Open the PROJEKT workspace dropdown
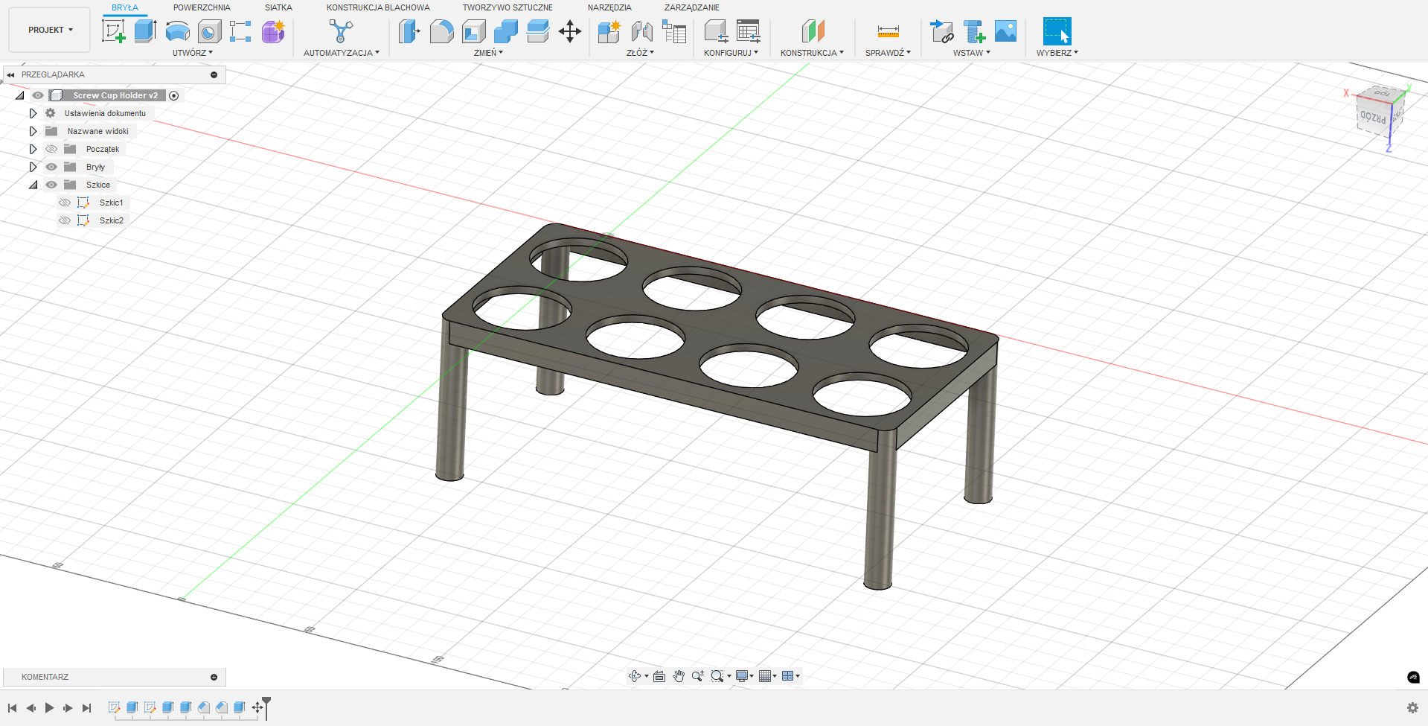This screenshot has width=1428, height=726. click(x=50, y=30)
